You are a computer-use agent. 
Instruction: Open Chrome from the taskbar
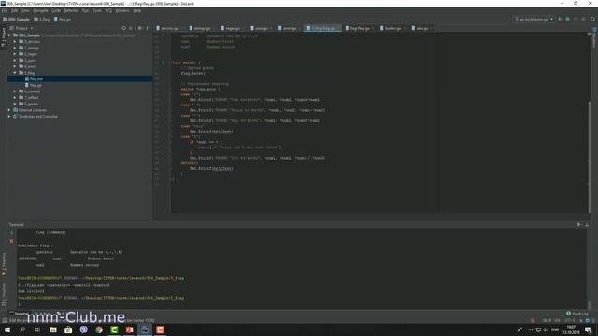click(x=99, y=329)
